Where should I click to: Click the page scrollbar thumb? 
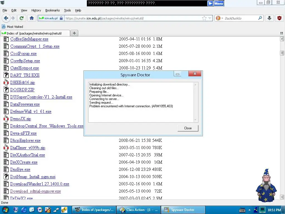(282, 53)
